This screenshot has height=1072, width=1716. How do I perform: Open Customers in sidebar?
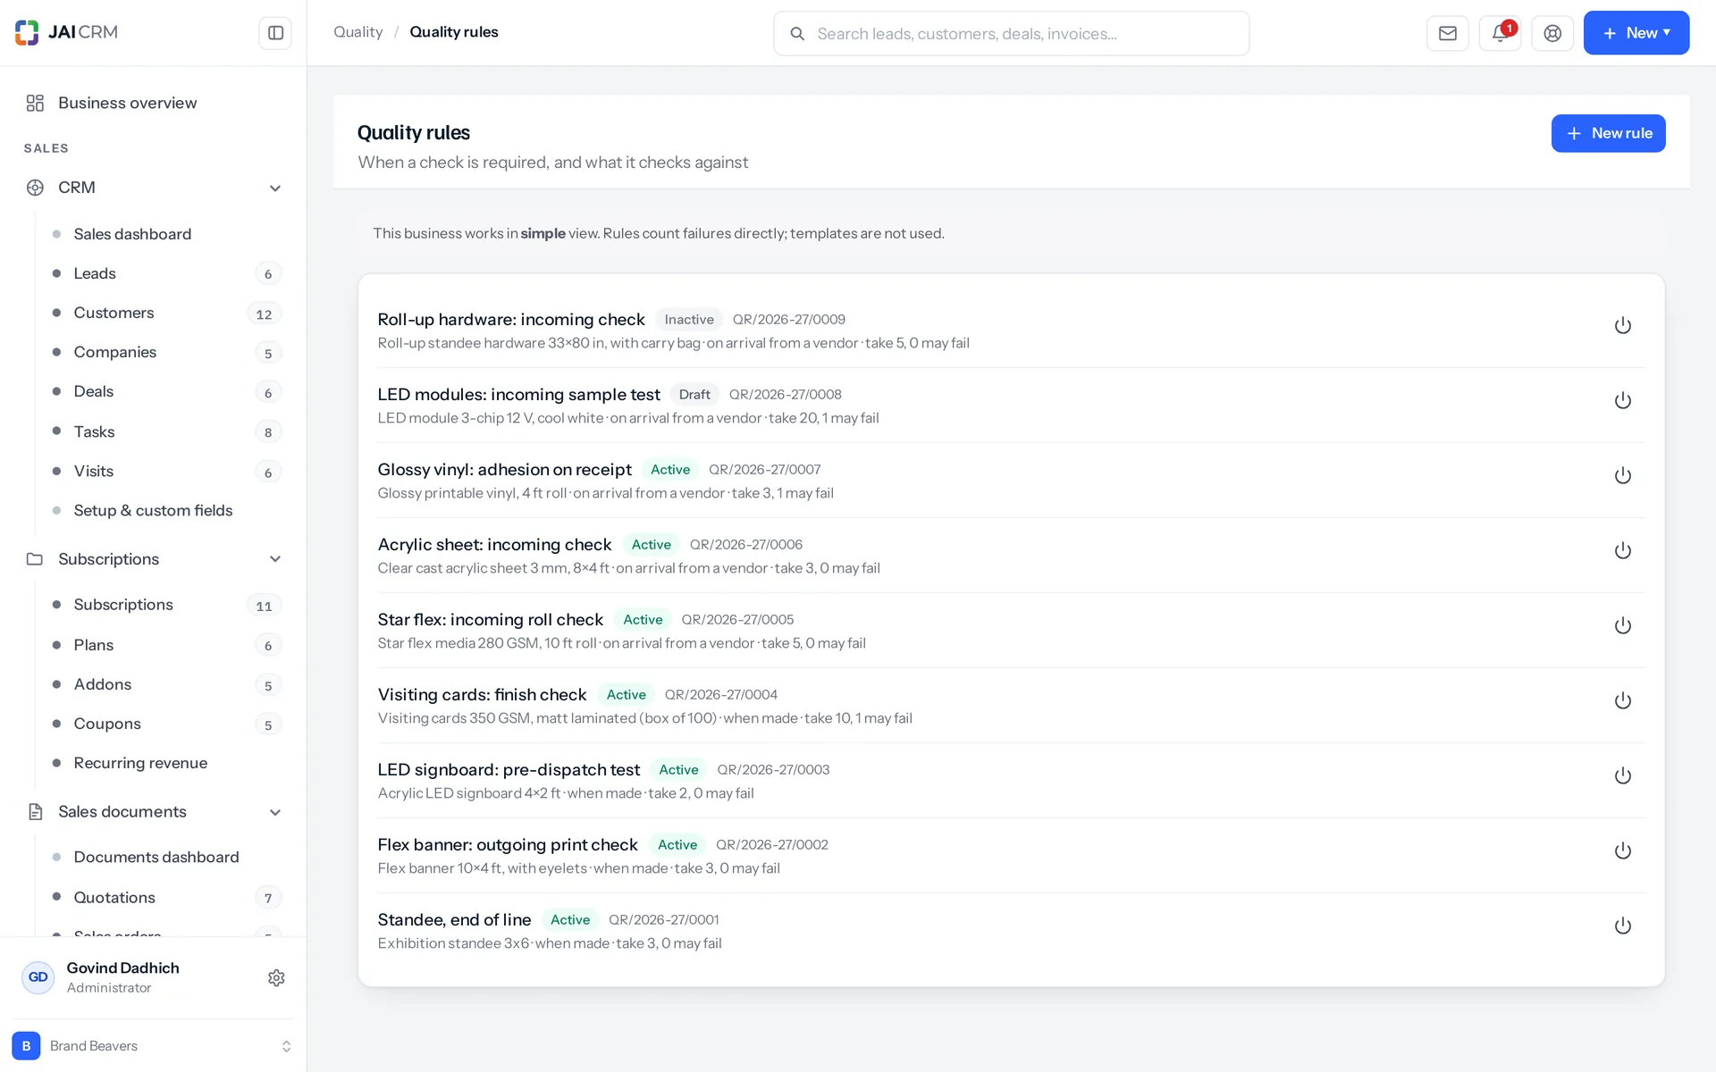pyautogui.click(x=166, y=313)
